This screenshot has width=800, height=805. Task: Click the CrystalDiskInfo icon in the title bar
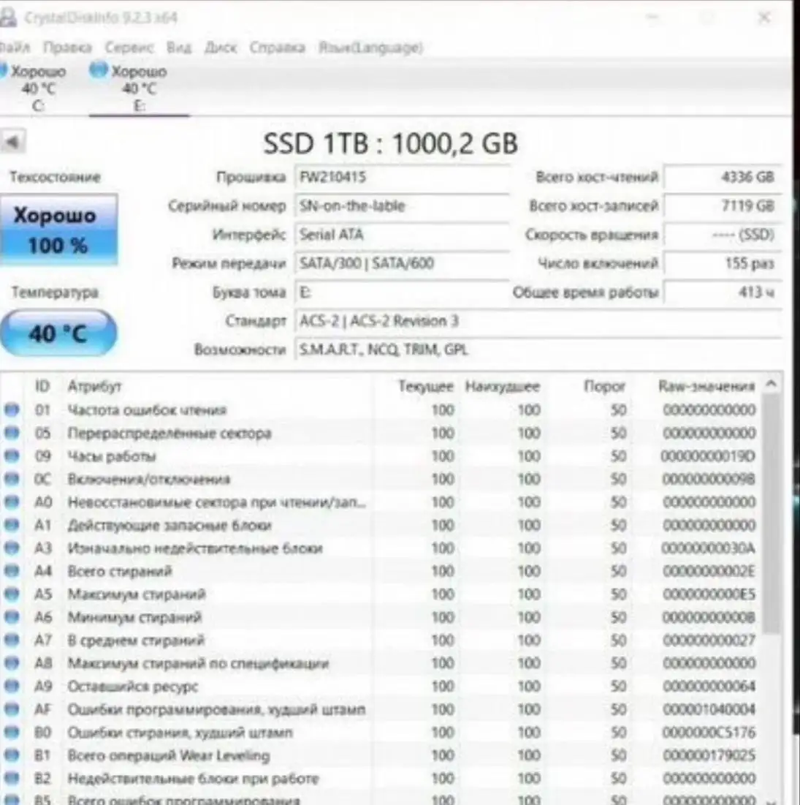(9, 18)
